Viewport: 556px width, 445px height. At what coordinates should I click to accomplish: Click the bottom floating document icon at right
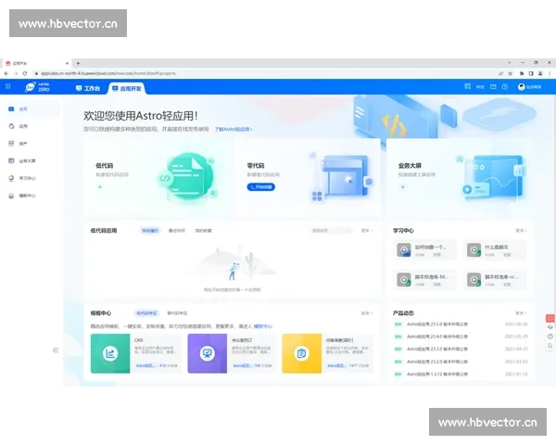[x=550, y=346]
